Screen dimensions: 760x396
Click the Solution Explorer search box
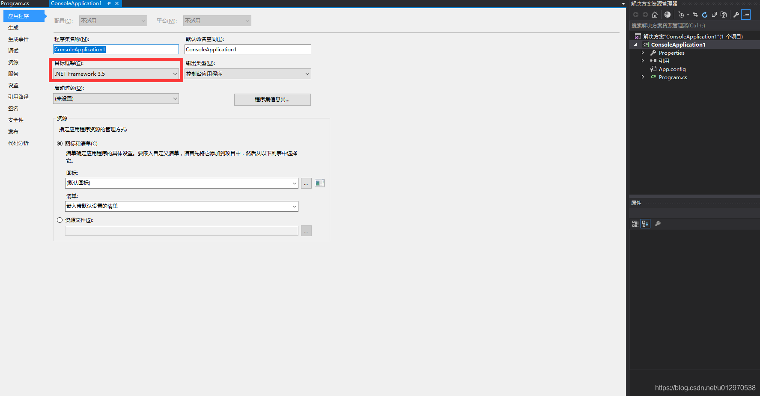694,26
